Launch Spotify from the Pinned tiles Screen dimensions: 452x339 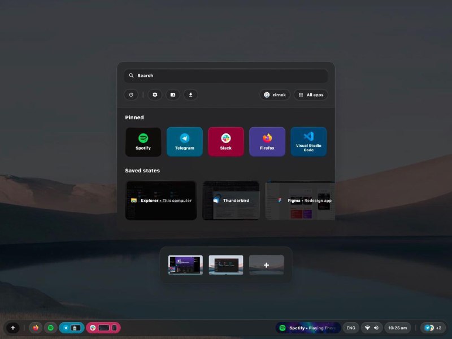tap(144, 142)
